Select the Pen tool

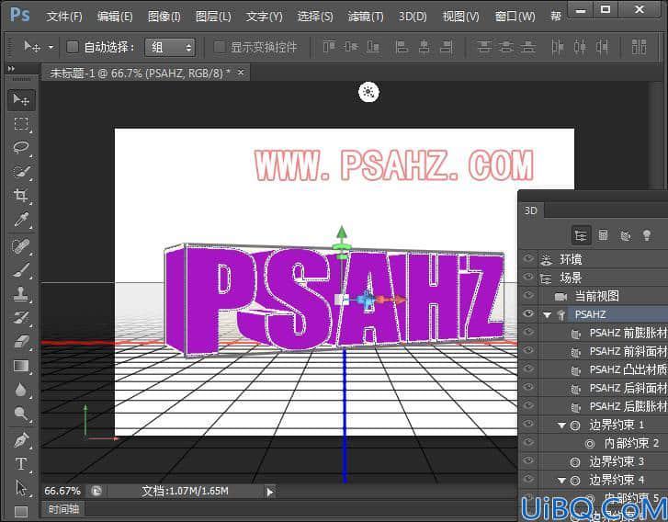(21, 440)
